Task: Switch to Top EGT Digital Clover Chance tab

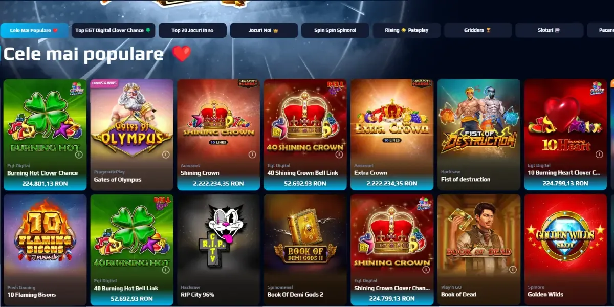Action: 113,30
